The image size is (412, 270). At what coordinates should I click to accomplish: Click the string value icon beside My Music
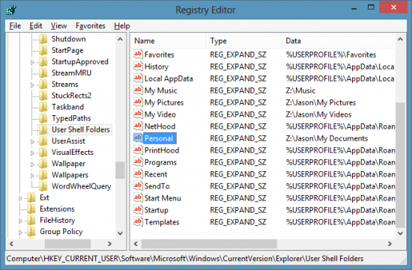[138, 90]
